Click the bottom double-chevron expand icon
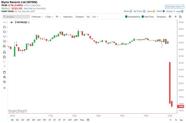Viewport: 186px width, 123px height. coord(170,120)
